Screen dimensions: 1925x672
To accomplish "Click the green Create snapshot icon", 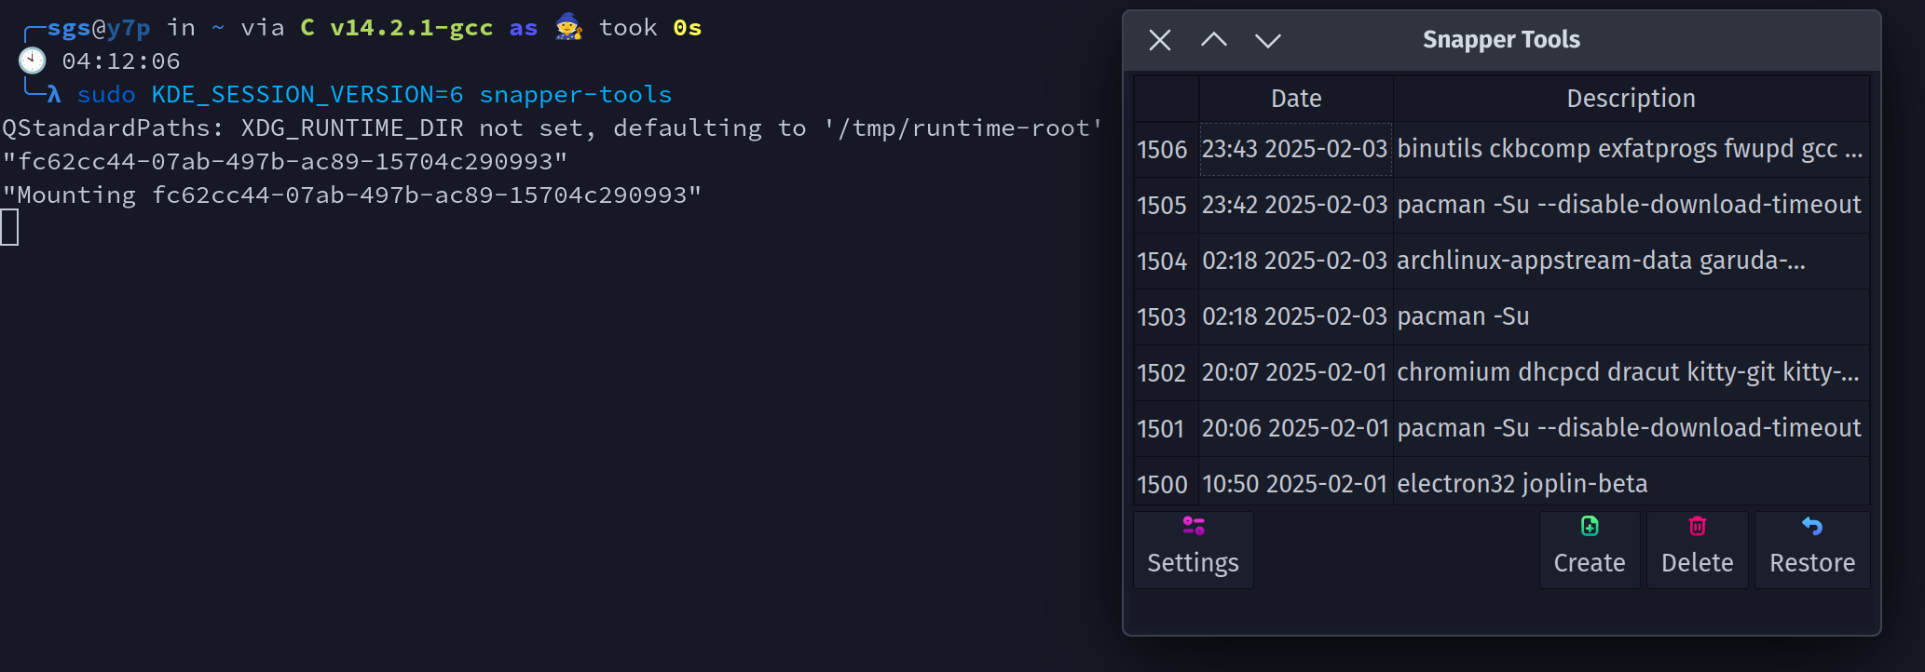I will coord(1589,526).
